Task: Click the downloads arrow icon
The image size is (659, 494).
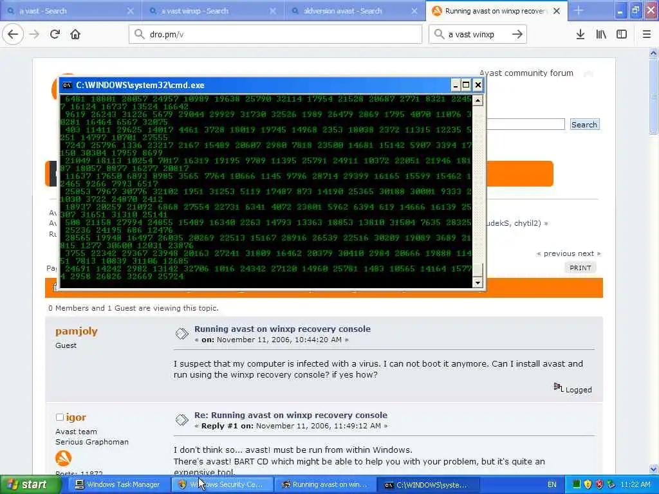Action: tap(580, 34)
